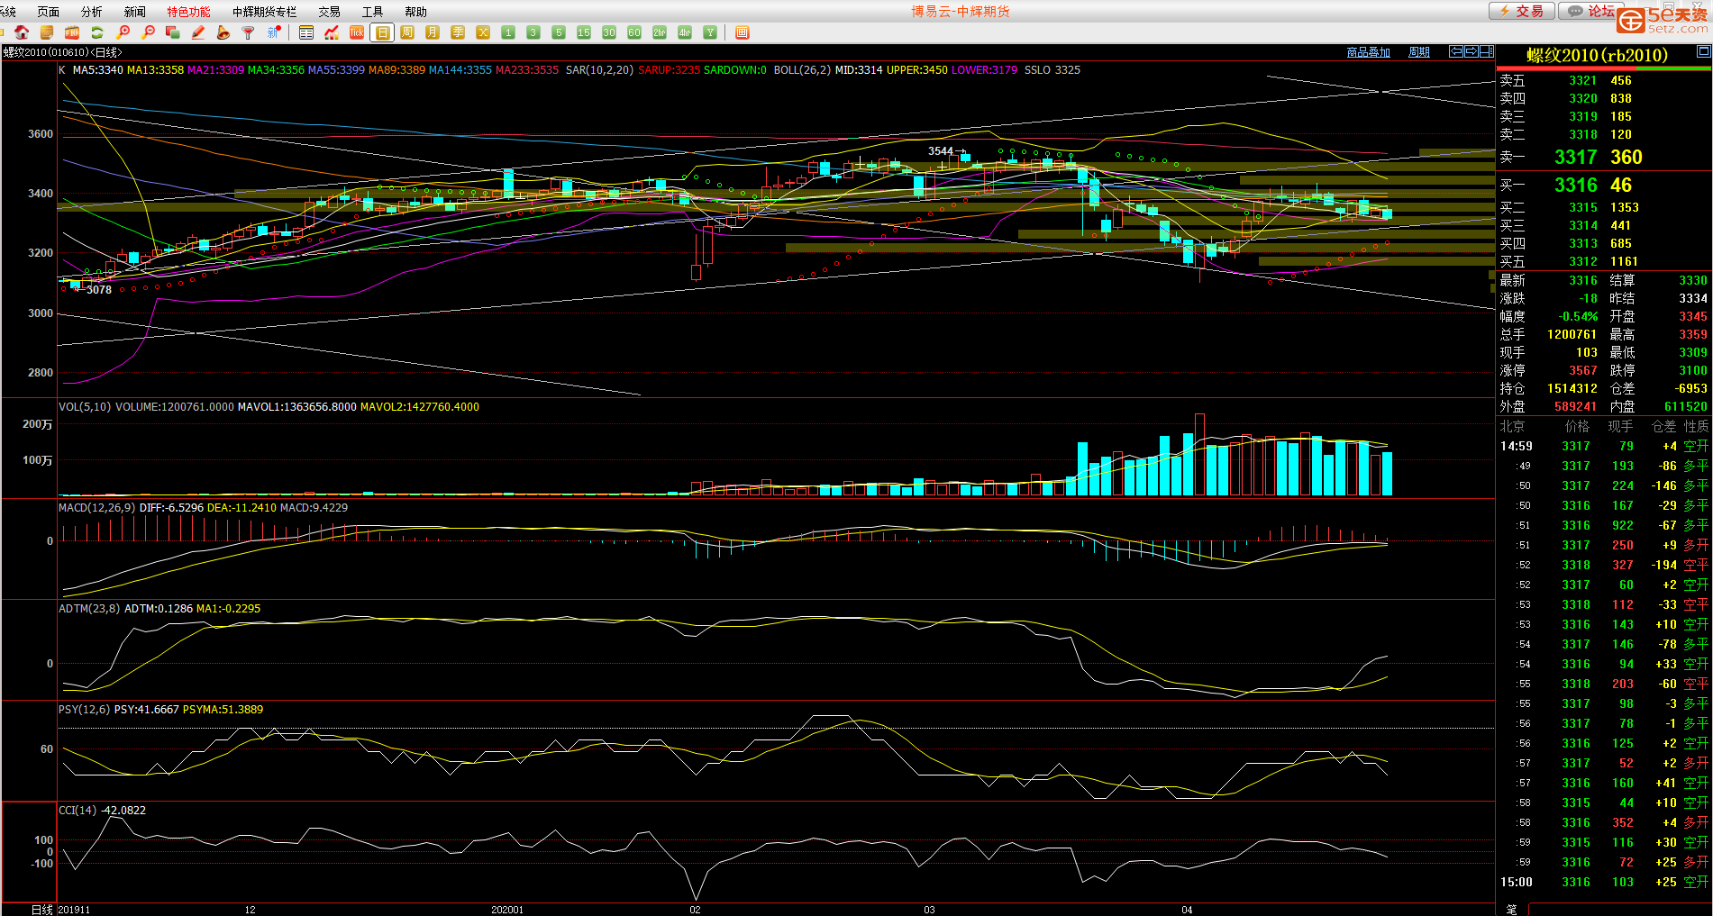Go to previous contract with left arrow

coord(1455,51)
